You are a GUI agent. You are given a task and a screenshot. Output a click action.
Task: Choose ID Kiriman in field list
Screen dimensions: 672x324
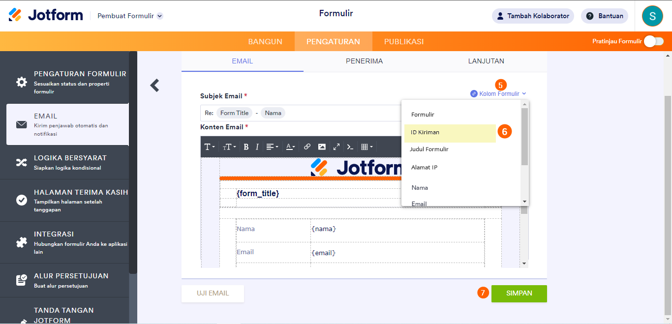[450, 132]
